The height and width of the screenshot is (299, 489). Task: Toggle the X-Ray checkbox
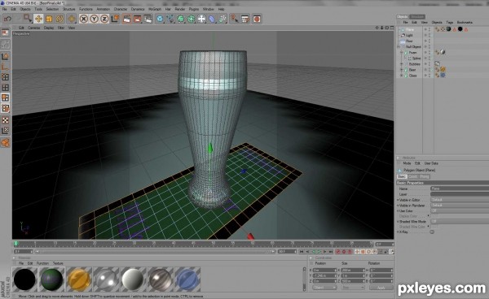click(x=432, y=232)
